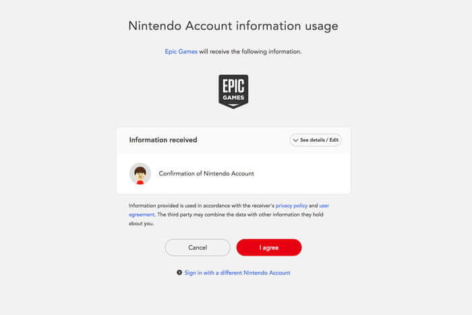Click the Nintendo Account information usage title

233,26
